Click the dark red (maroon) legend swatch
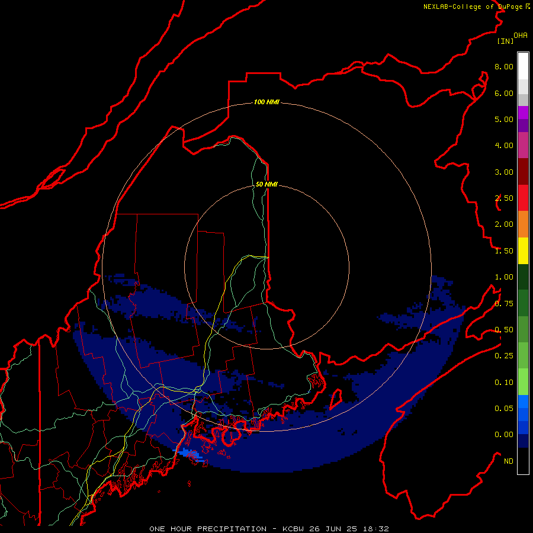 pos(523,172)
